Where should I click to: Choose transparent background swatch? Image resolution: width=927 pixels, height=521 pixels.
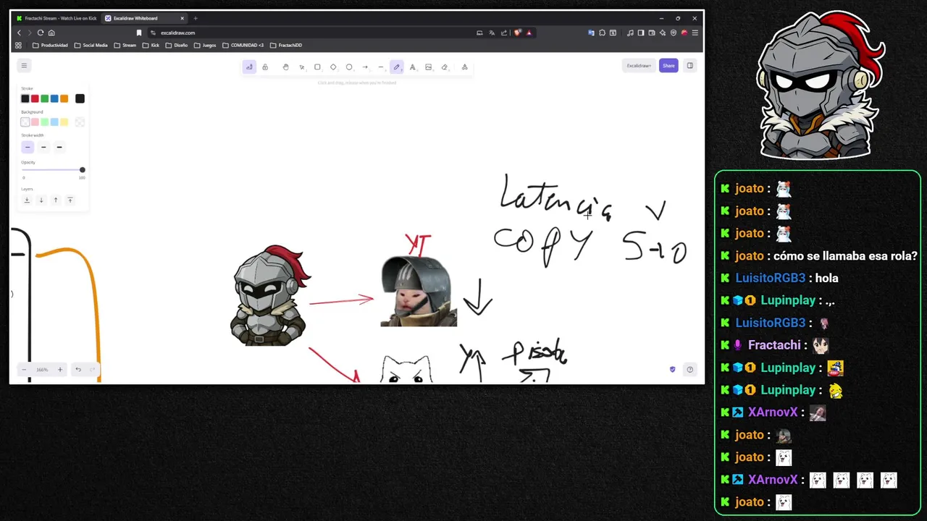click(25, 122)
